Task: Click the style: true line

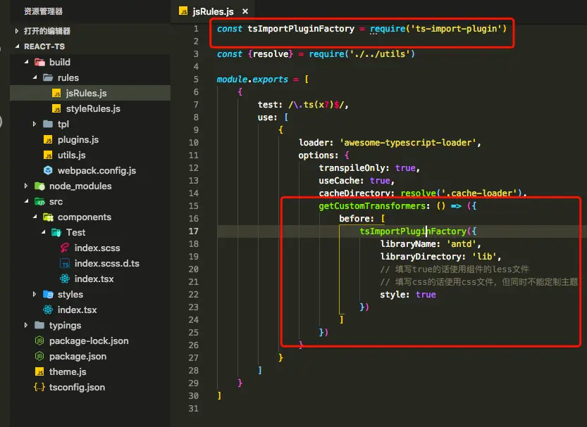Action: [408, 295]
